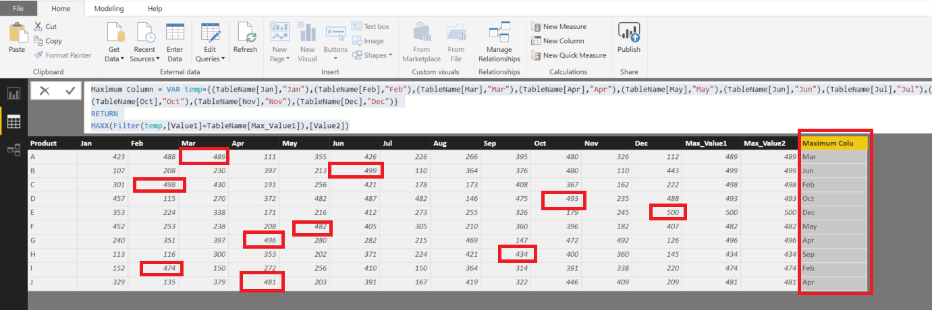The width and height of the screenshot is (932, 310).
Task: Select the Max_Value2 column header
Action: pyautogui.click(x=770, y=143)
